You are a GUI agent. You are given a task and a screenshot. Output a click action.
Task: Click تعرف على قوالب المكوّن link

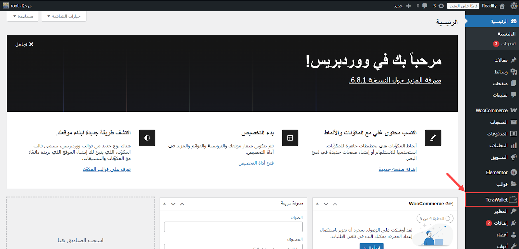107,169
